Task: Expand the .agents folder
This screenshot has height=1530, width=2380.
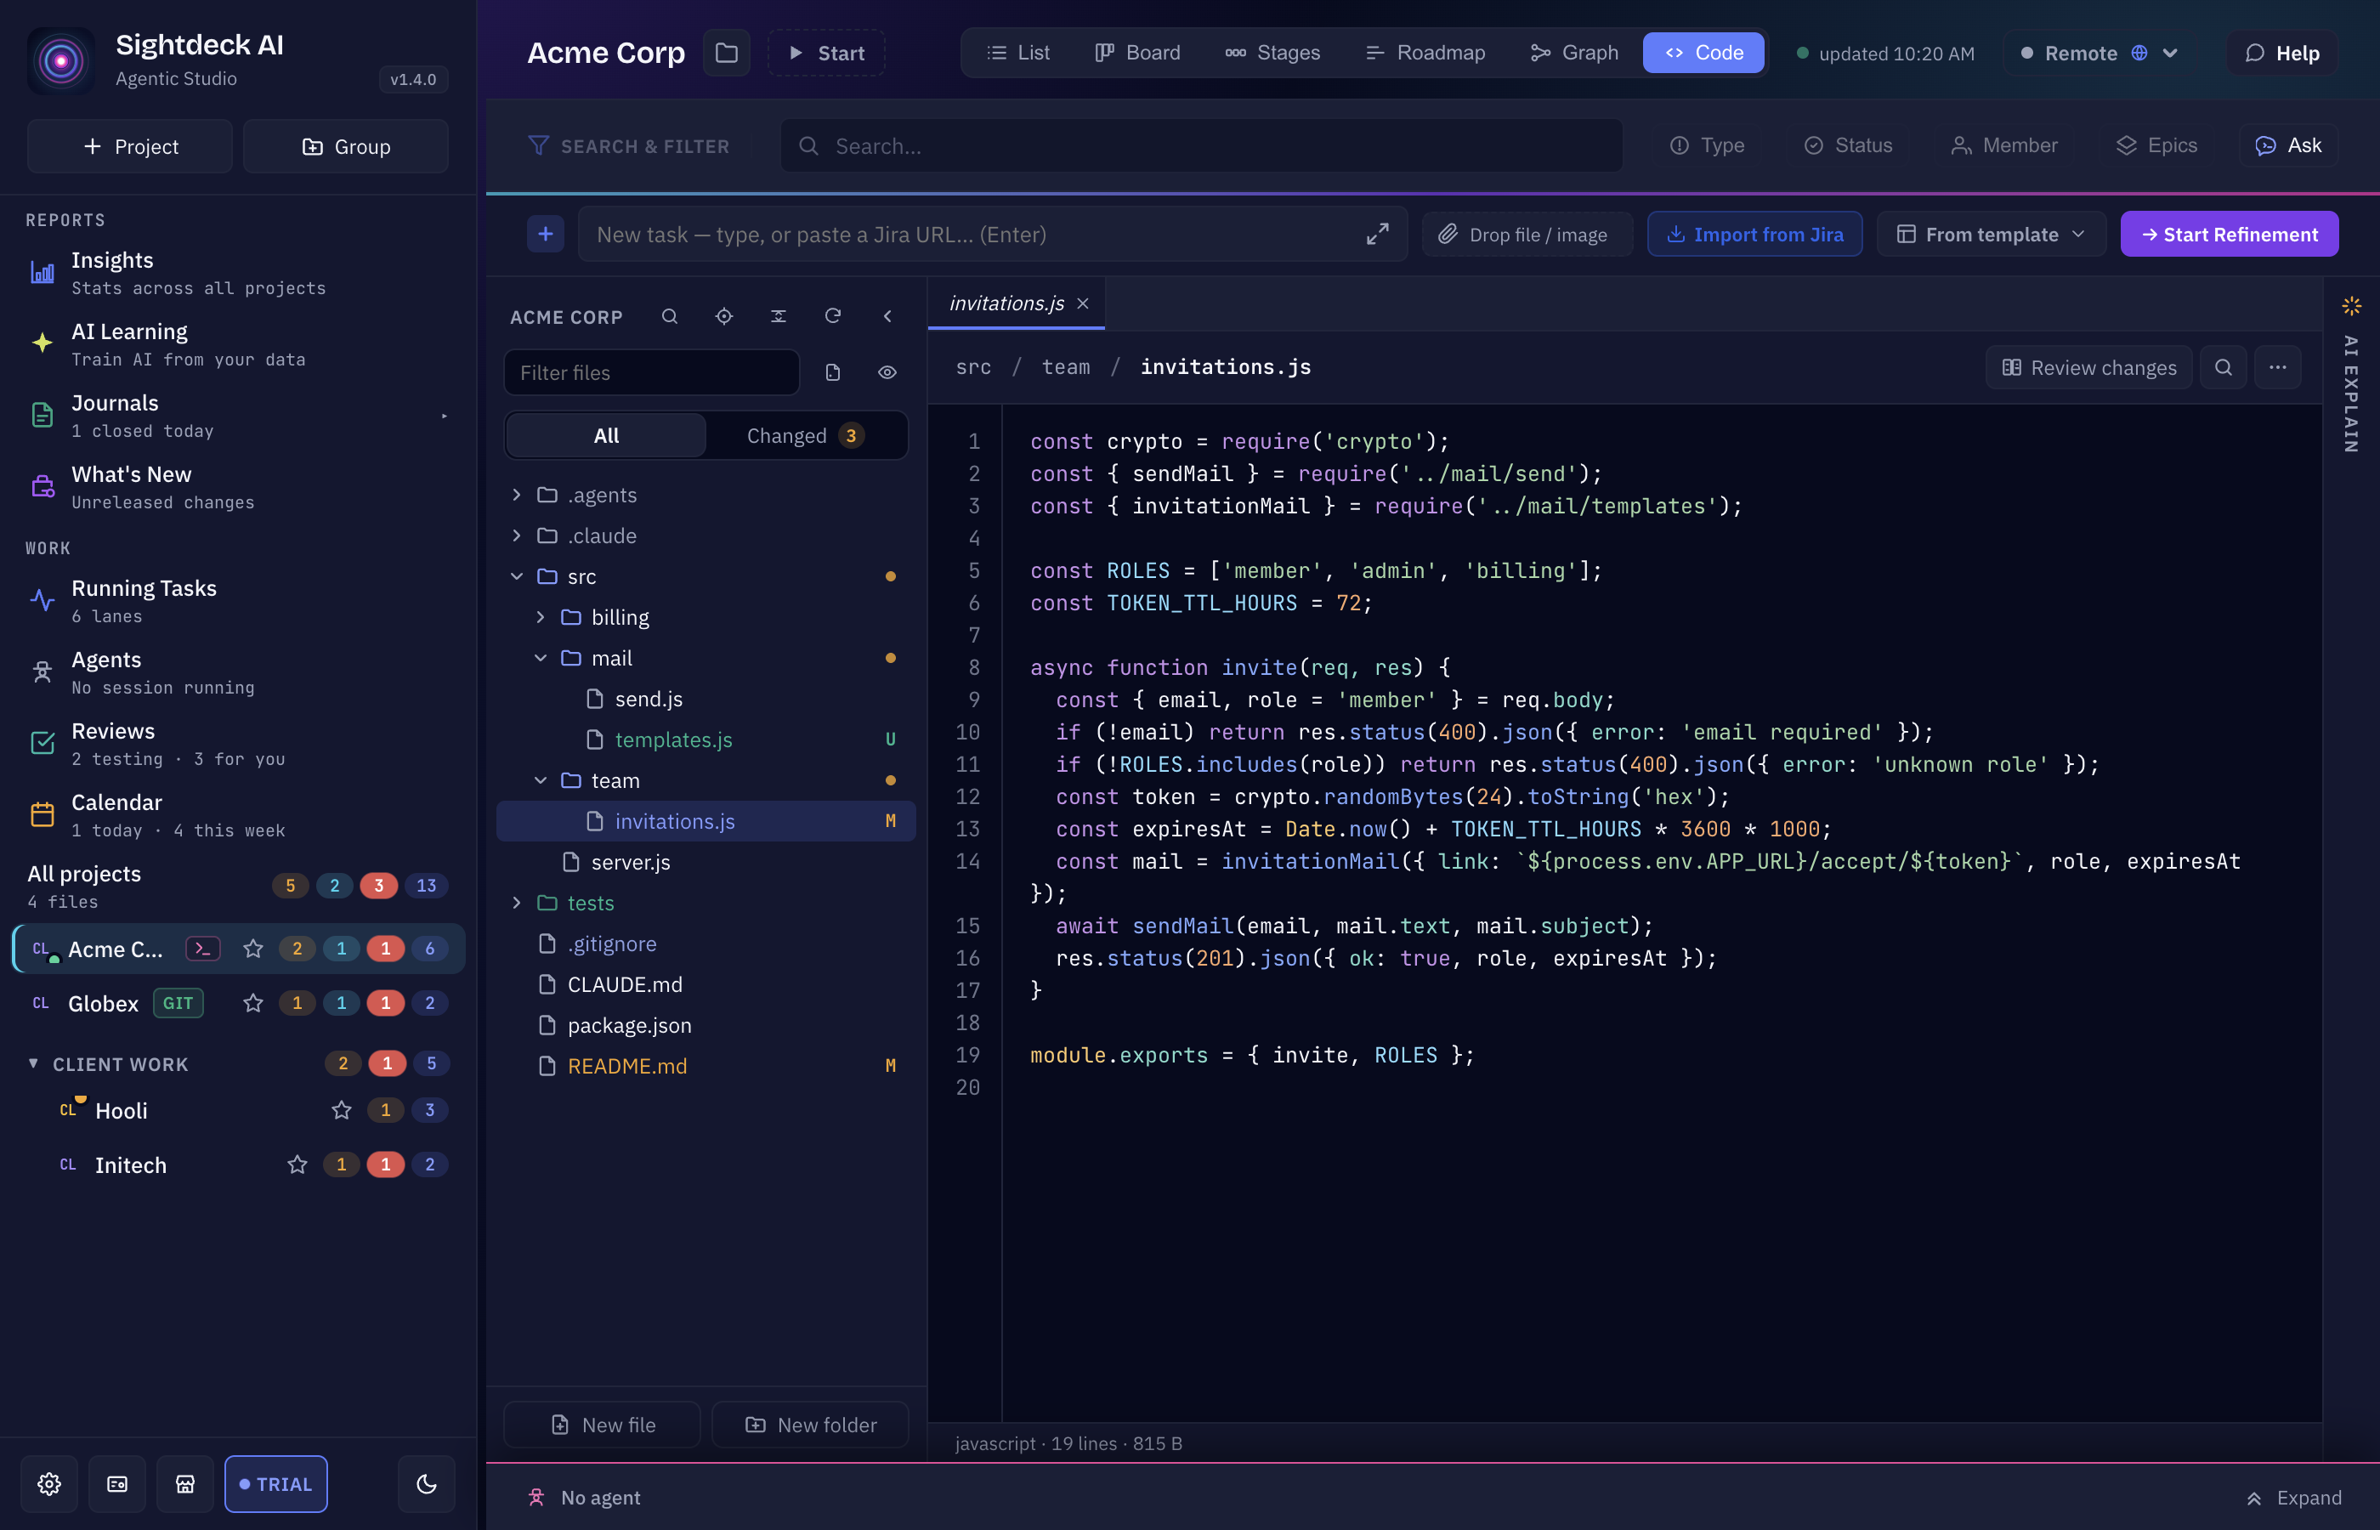Action: (517, 495)
